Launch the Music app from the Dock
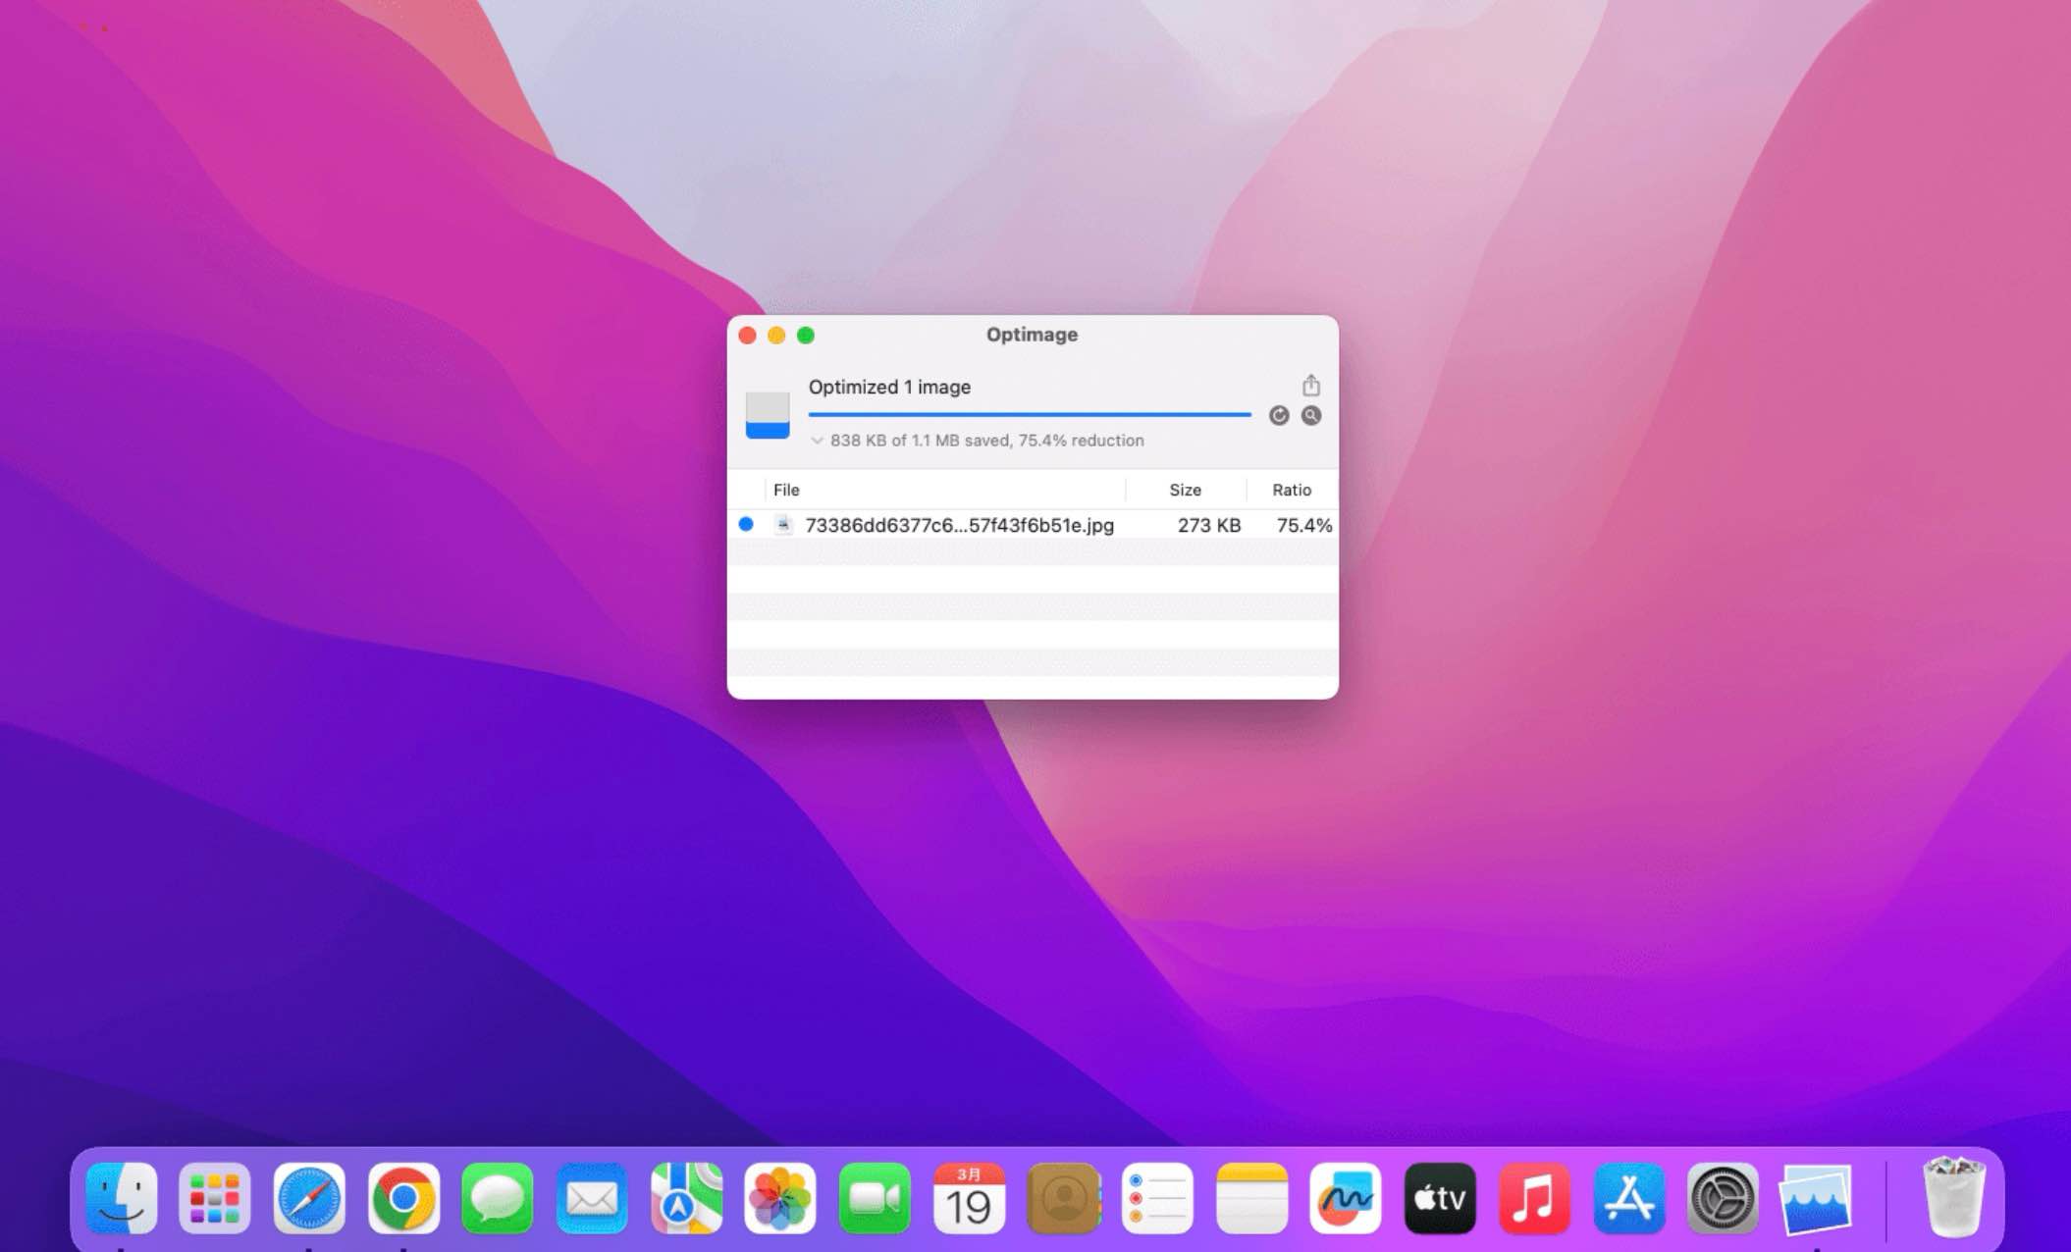Viewport: 2071px width, 1252px height. point(1535,1198)
